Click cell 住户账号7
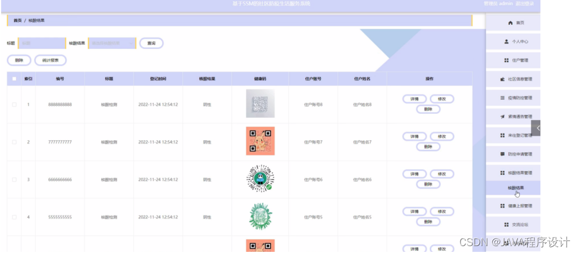The height and width of the screenshot is (253, 579). click(x=313, y=143)
